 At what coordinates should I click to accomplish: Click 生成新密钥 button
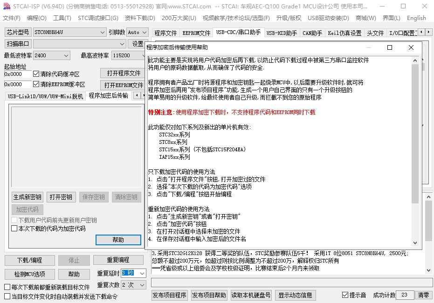pyautogui.click(x=27, y=197)
